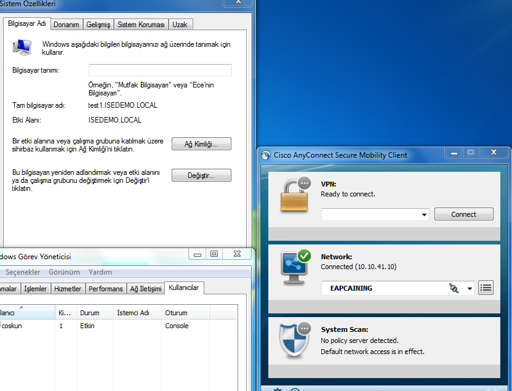Viewport: 512px width, 391px height.
Task: Click the Connected (10.10.41.10) status text
Action: pyautogui.click(x=359, y=267)
